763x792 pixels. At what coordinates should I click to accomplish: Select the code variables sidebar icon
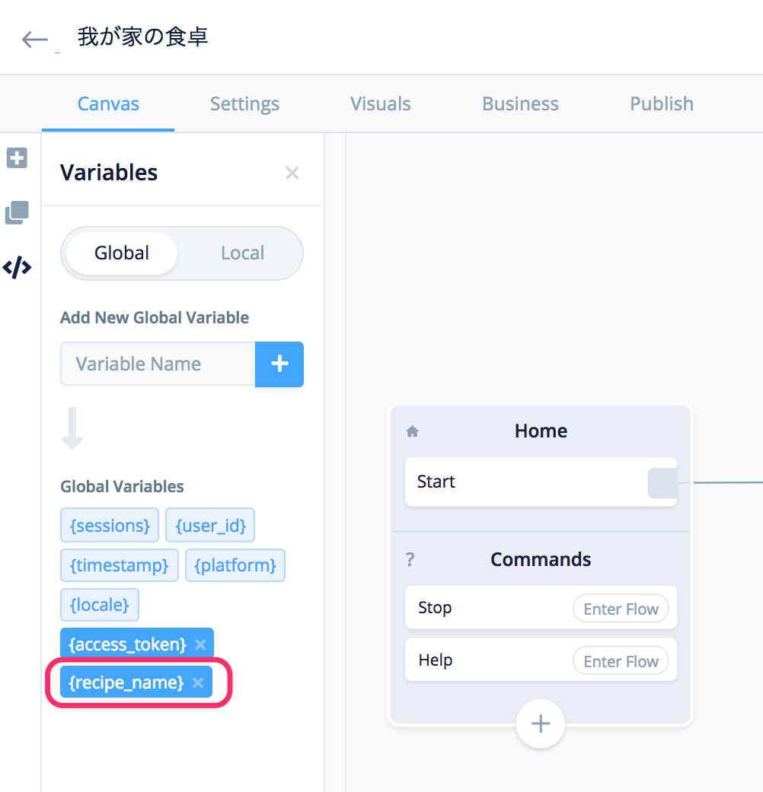pyautogui.click(x=17, y=267)
